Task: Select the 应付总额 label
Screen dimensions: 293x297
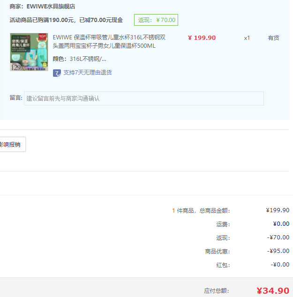Action: pos(217,291)
